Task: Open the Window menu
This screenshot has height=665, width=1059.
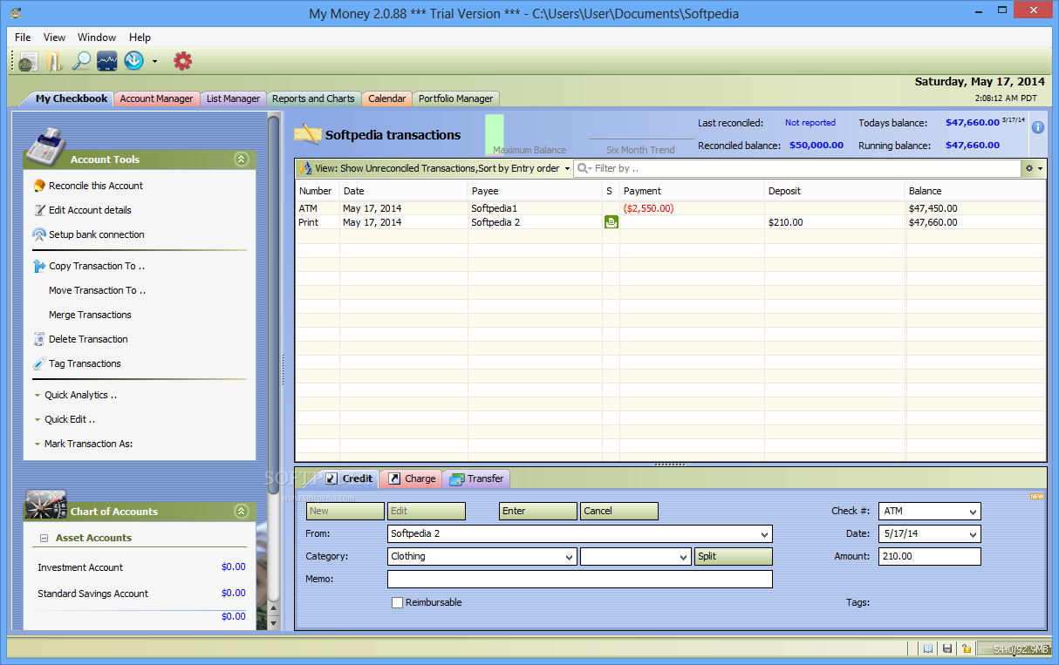Action: (97, 37)
